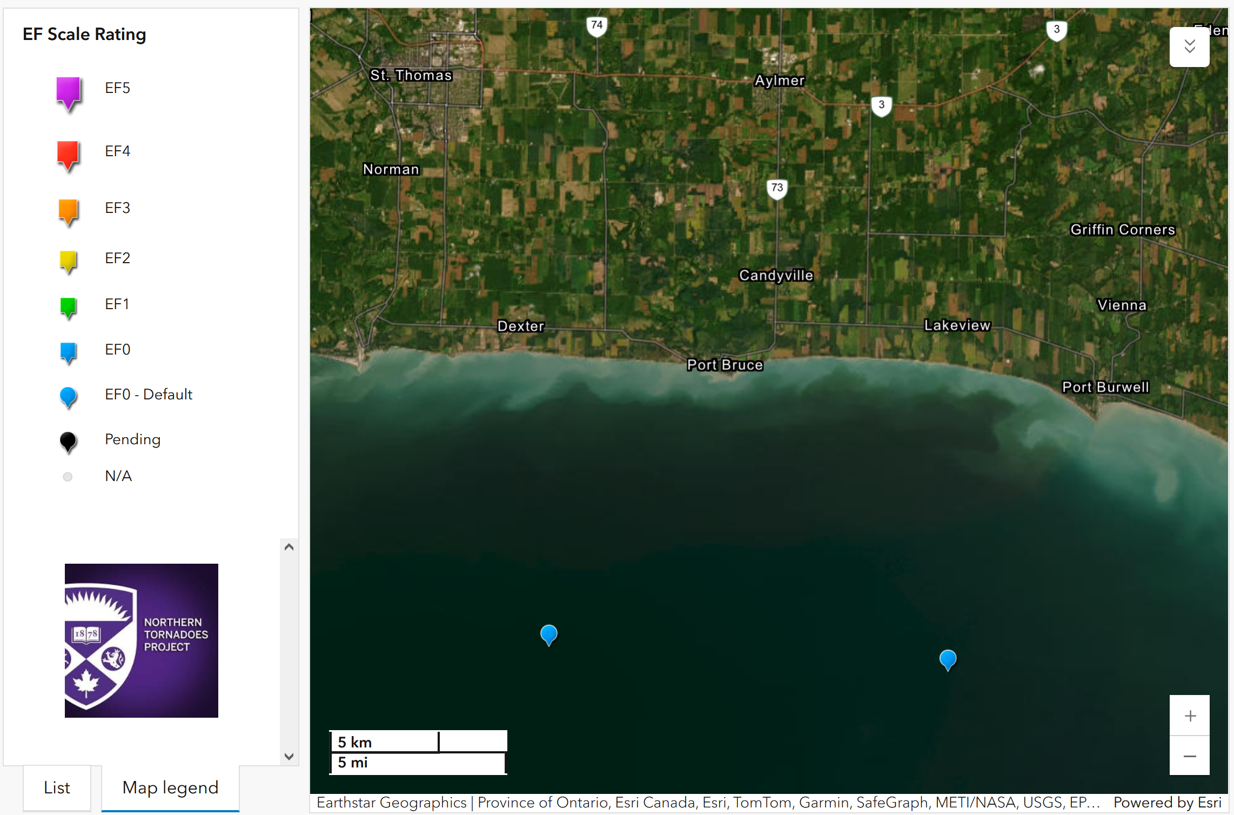Viewport: 1234px width, 815px height.
Task: Click the EF4 red marker icon
Action: coord(68,156)
